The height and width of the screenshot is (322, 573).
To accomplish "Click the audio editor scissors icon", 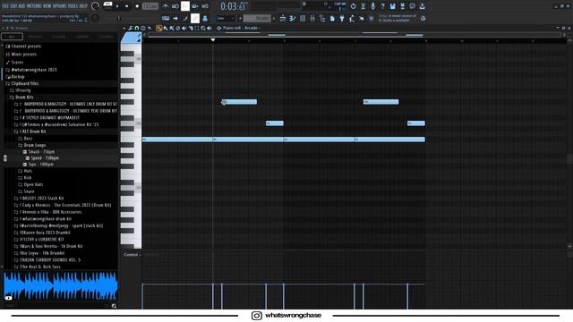I will [x=363, y=6].
